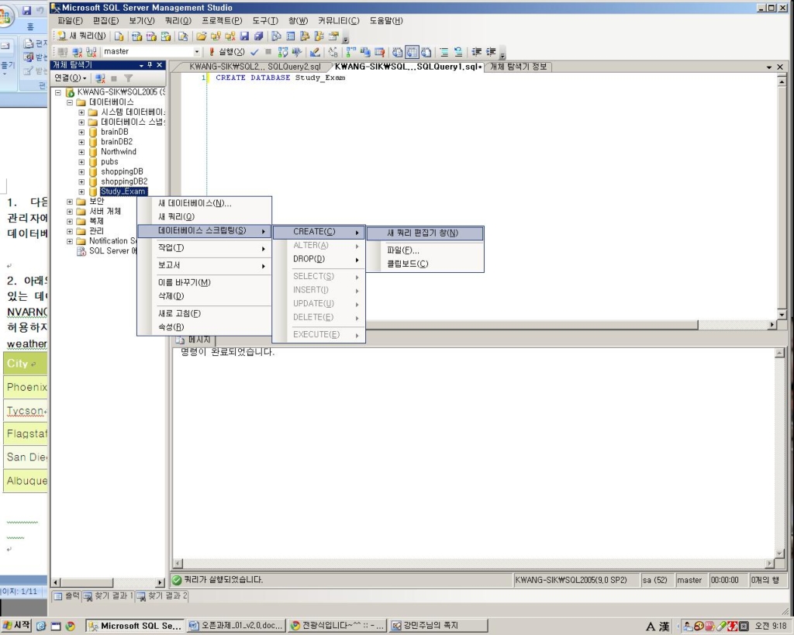Switch to the 개체 탐색기 정보 tab

pyautogui.click(x=518, y=67)
